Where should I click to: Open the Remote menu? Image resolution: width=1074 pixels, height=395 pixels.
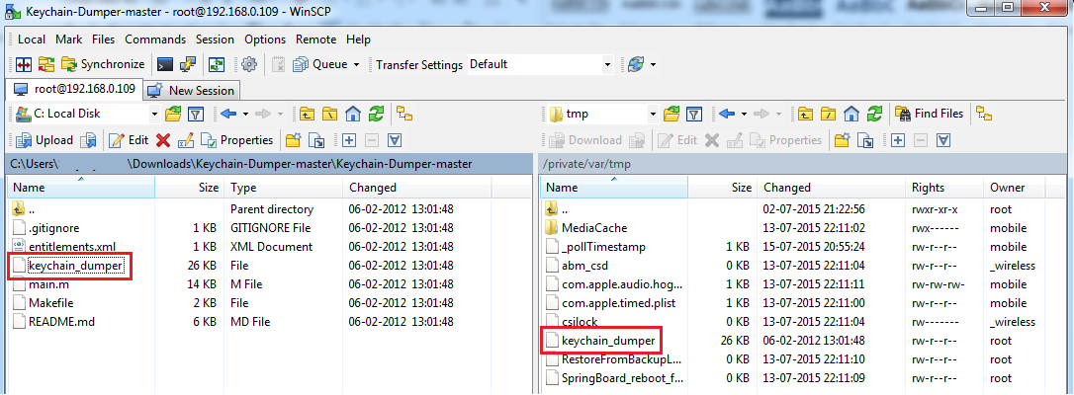(315, 39)
